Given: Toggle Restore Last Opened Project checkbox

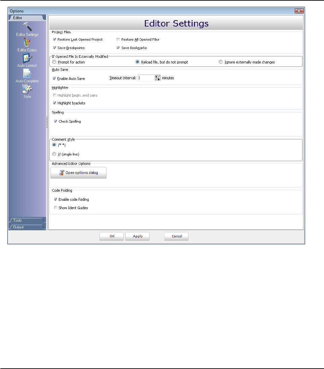Looking at the screenshot, I should click(x=55, y=40).
